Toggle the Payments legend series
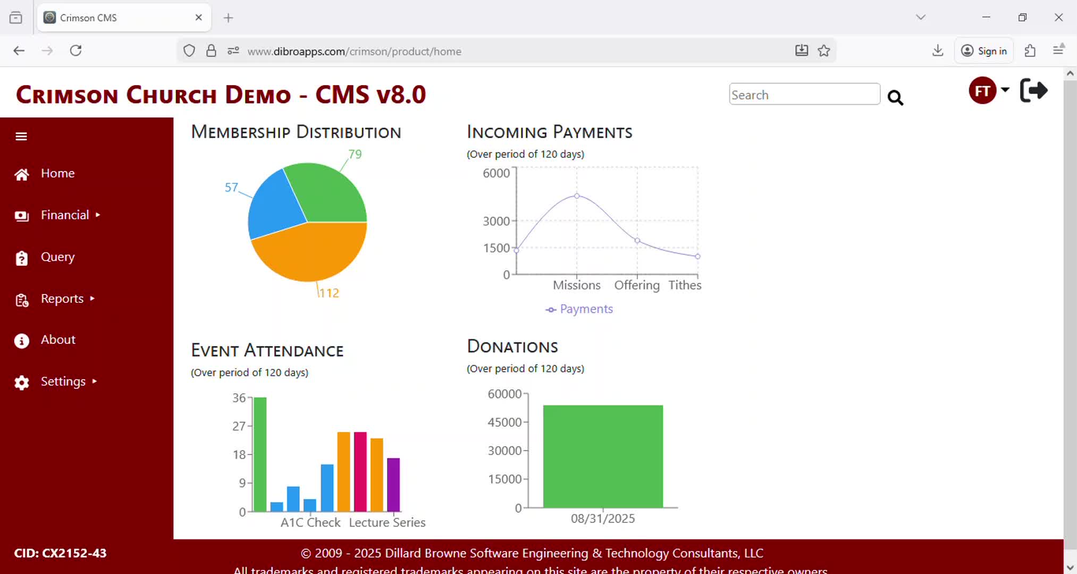Image resolution: width=1077 pixels, height=574 pixels. point(579,309)
